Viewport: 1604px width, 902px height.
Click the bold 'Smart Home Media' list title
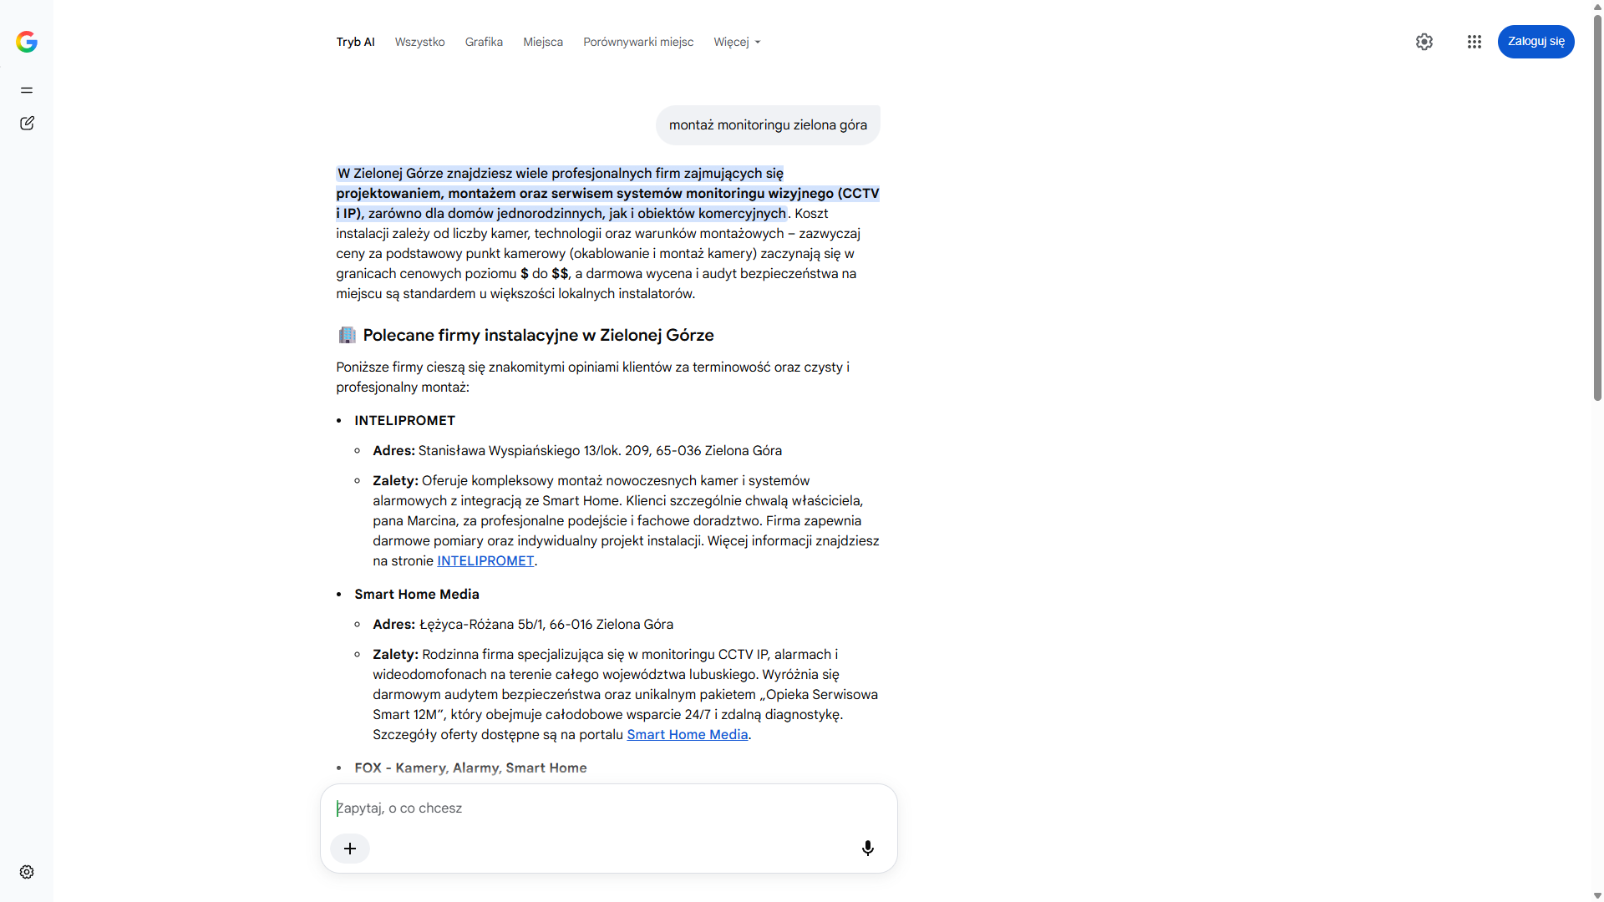[417, 595]
